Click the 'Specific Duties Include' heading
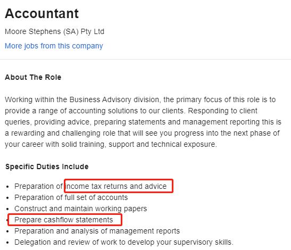Viewport: 291px width, 250px height. coord(47,166)
